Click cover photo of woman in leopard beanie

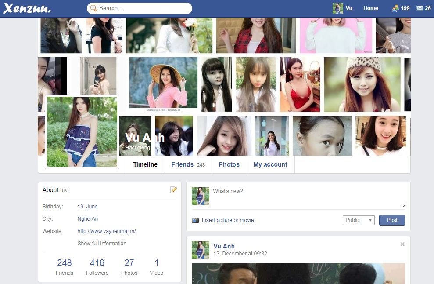click(362, 84)
